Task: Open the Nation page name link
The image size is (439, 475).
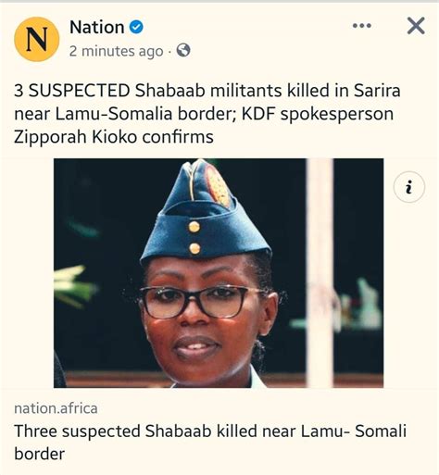Action: pos(97,27)
